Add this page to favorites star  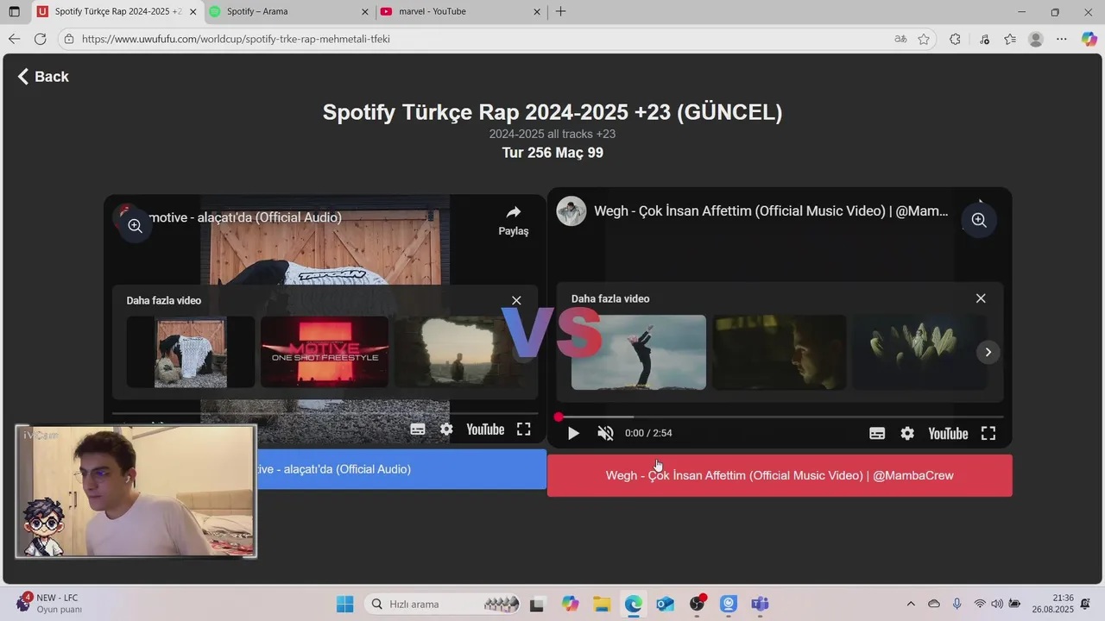point(924,39)
